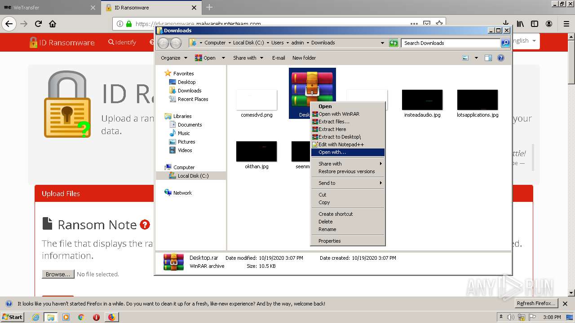The height and width of the screenshot is (323, 575).
Task: Toggle the Firefox sidebar icon
Action: (x=535, y=24)
